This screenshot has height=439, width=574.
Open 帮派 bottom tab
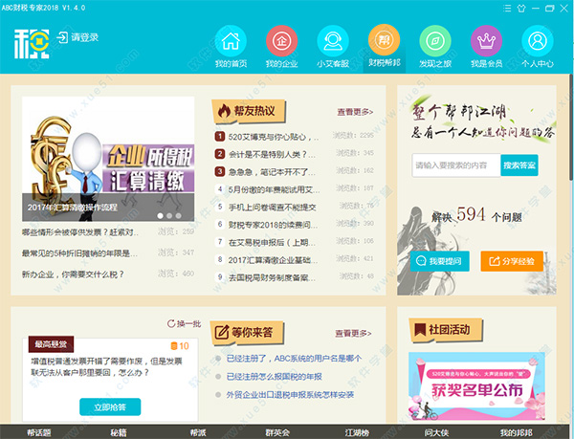pyautogui.click(x=198, y=432)
